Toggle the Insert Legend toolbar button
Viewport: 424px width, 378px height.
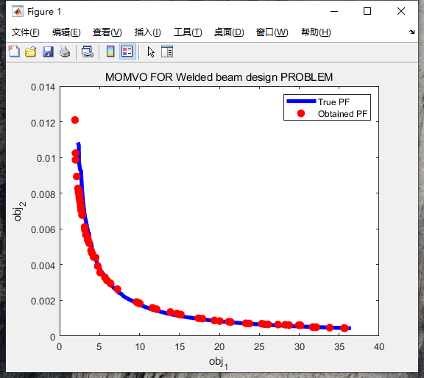tap(127, 51)
